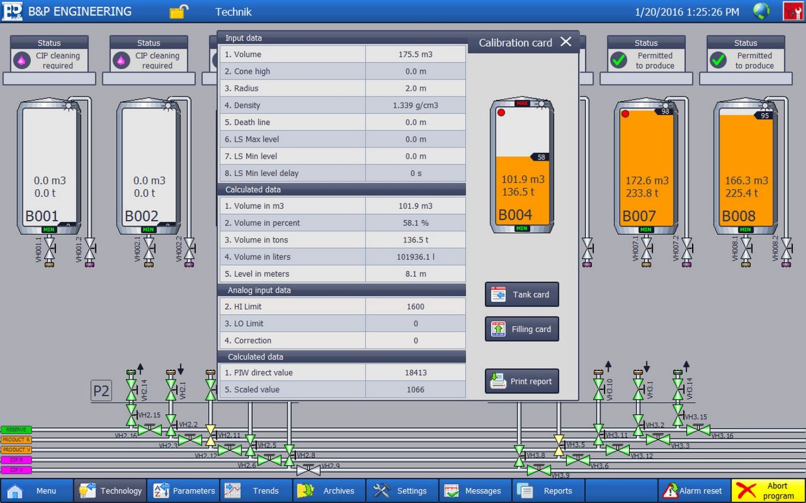Screen dimensions: 806x503
Task: Close the Calibration card dialog
Action: (x=566, y=42)
